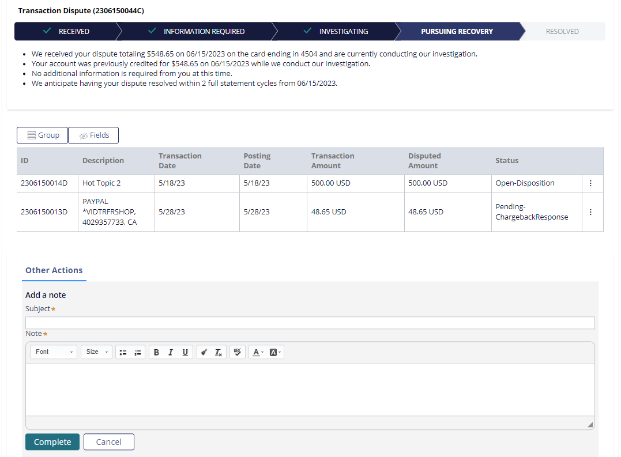
Task: Select dispute ID 2306150014D
Action: click(x=44, y=183)
